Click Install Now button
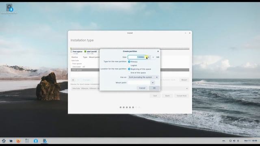The image size is (260, 146). pyautogui.click(x=182, y=96)
